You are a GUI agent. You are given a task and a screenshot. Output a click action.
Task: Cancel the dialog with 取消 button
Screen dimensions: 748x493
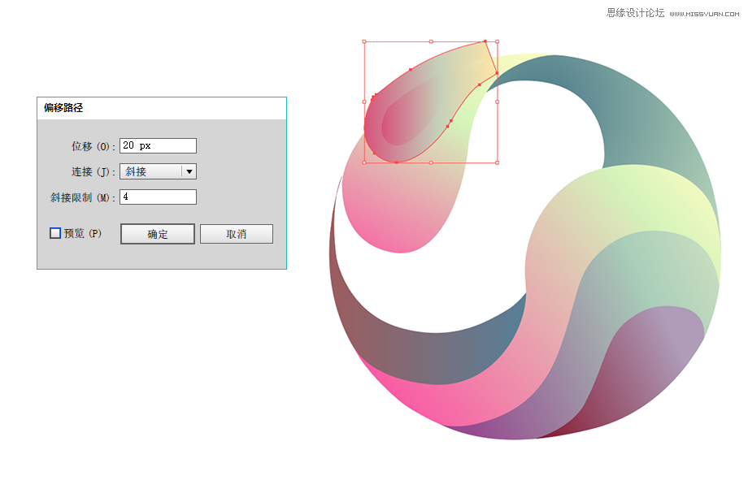click(236, 234)
